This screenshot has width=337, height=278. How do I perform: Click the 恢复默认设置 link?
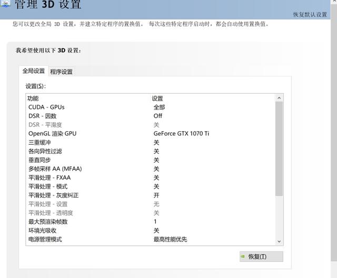click(x=310, y=15)
